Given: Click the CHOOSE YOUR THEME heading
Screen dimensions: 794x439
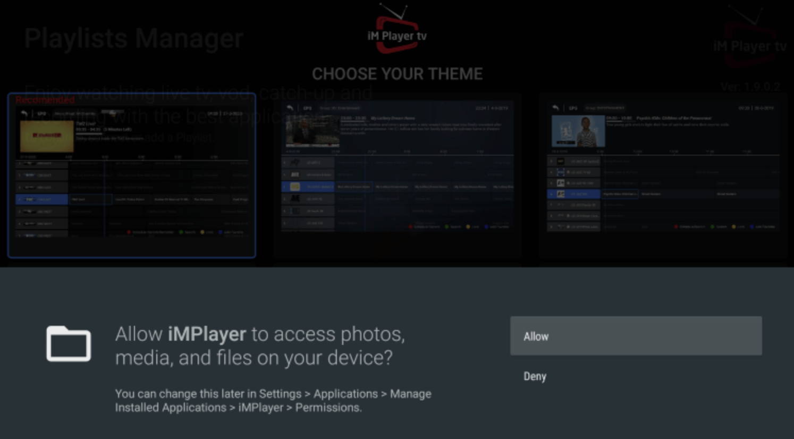Looking at the screenshot, I should 397,74.
